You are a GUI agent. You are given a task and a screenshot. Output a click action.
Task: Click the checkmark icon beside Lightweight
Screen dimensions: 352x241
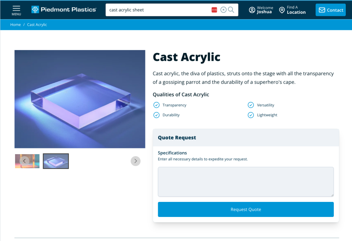coord(251,115)
